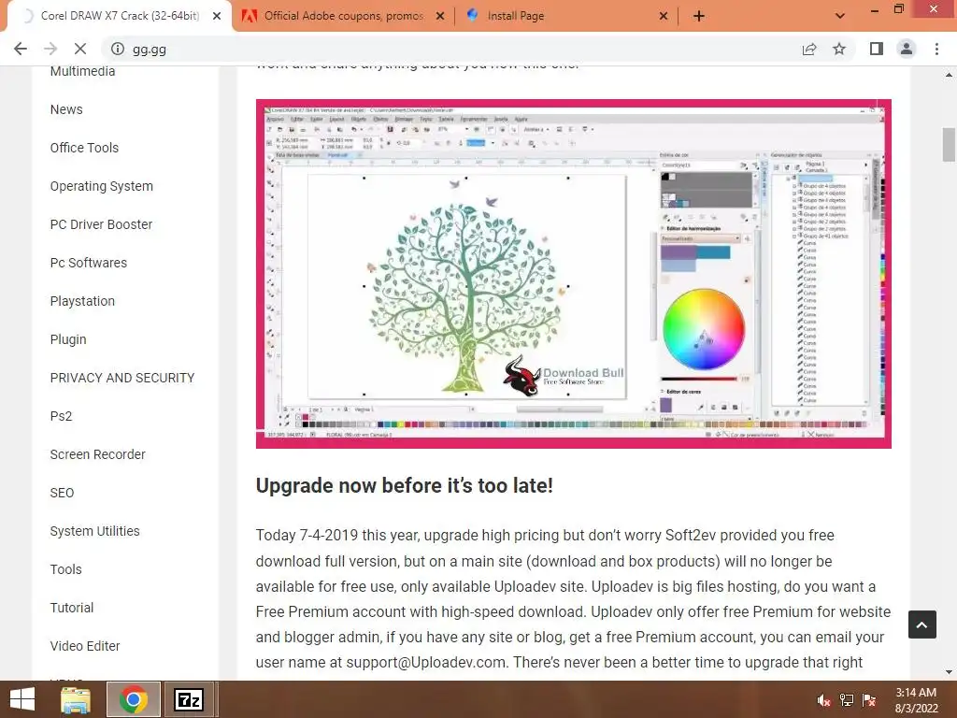
Task: Open the tab search dropdown
Action: tap(840, 16)
